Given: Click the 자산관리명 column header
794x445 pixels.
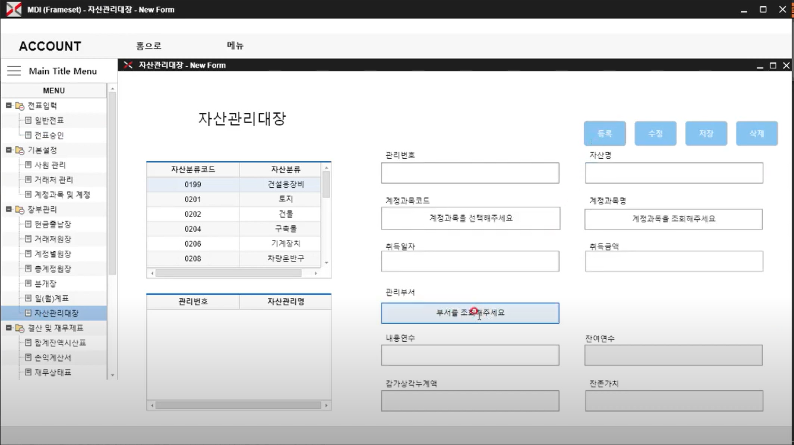Looking at the screenshot, I should point(285,302).
